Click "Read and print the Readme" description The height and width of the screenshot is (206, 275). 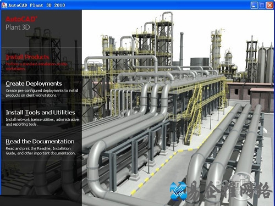coord(41,151)
